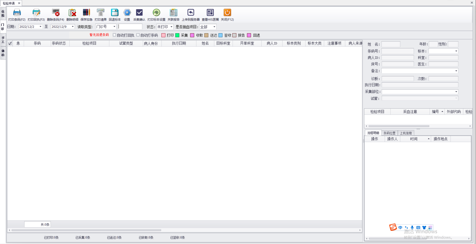Open the end date 2022/12/9 dropdown
The height and width of the screenshot is (244, 476).
[73, 27]
